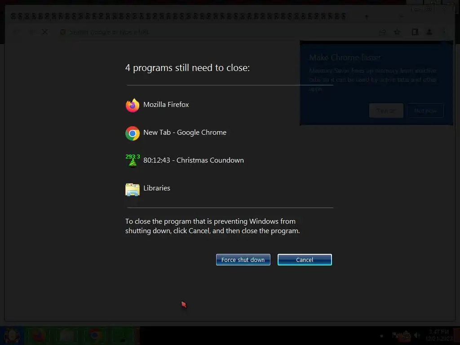
Task: Open the Start button on the taskbar
Action: pyautogui.click(x=12, y=336)
